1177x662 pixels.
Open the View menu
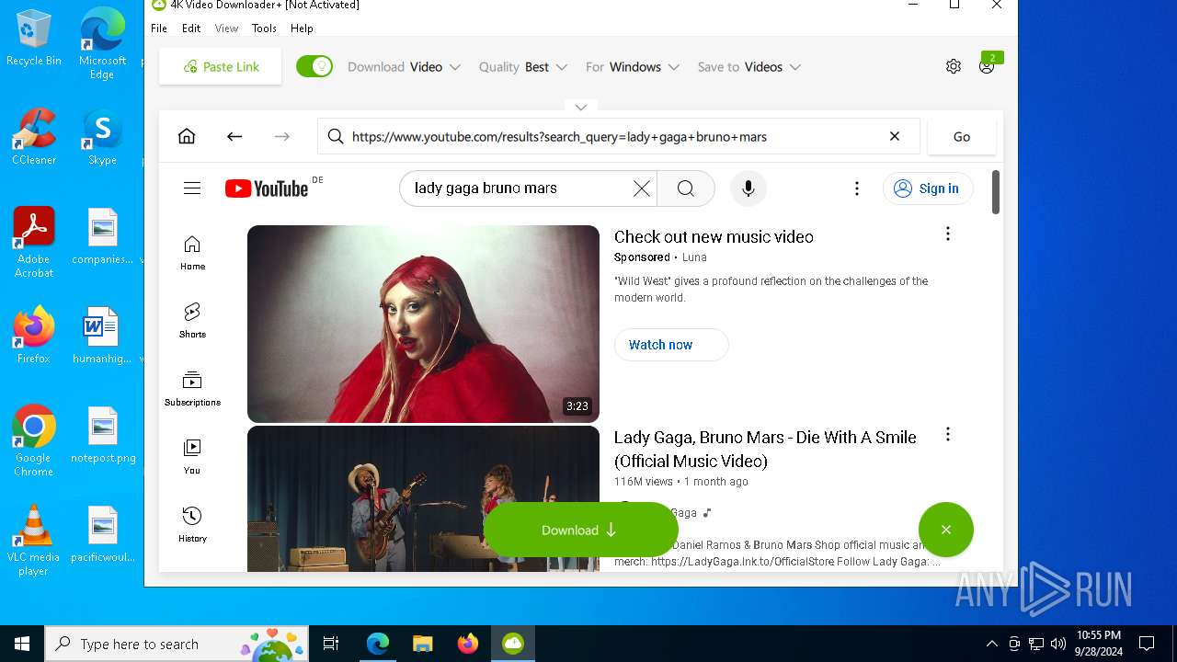coord(226,29)
